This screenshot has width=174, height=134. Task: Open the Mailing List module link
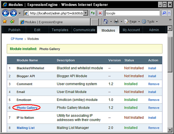pos(26,128)
